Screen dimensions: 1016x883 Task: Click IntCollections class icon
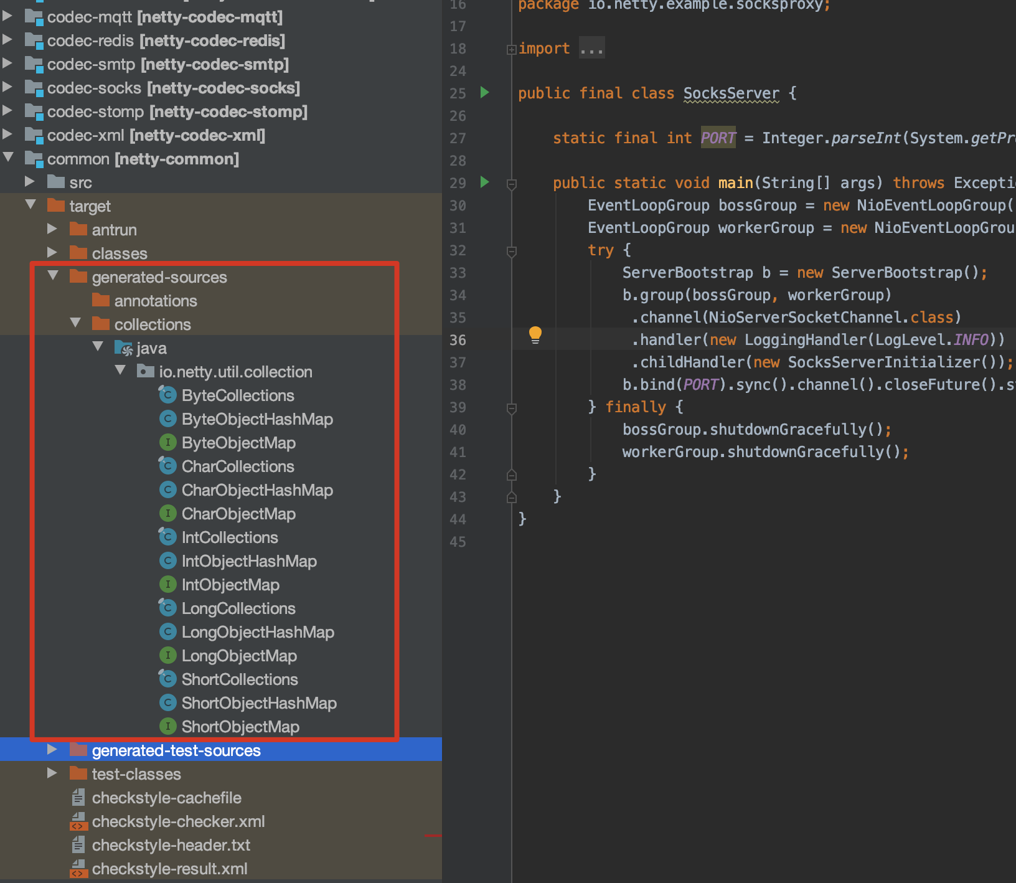[x=167, y=537]
